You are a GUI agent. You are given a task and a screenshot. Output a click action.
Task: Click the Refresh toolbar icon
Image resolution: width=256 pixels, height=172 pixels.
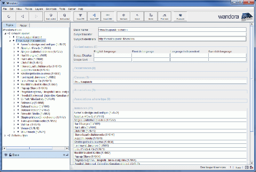click(x=9, y=16)
